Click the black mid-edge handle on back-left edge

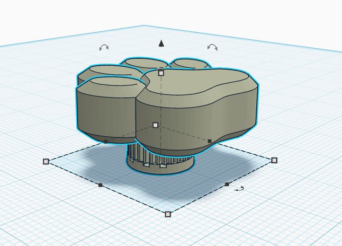point(106,141)
